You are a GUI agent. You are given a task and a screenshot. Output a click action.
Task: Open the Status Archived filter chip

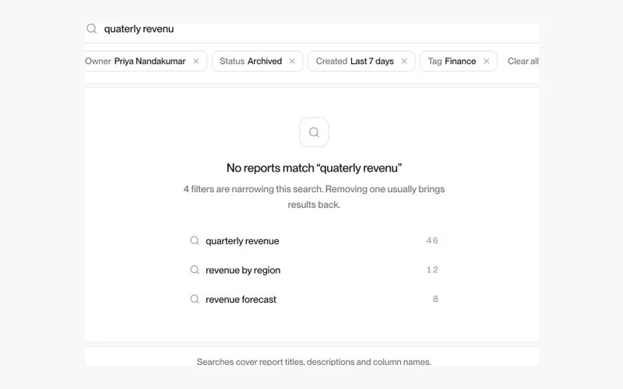pos(258,61)
